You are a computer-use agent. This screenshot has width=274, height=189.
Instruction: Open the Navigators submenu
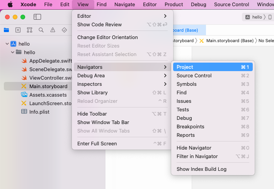click(x=122, y=67)
